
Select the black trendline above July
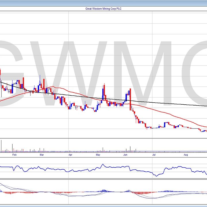pos(161,103)
